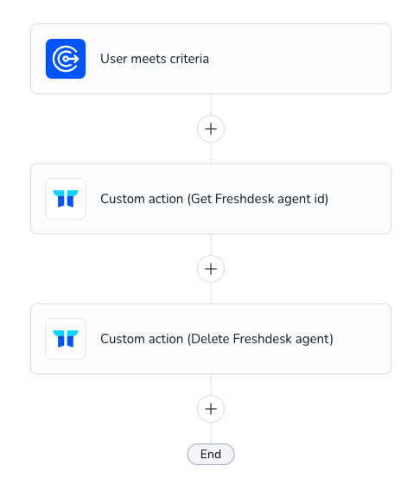420x485 pixels.
Task: Click the connector line just below the trigger card
Action: 211,105
